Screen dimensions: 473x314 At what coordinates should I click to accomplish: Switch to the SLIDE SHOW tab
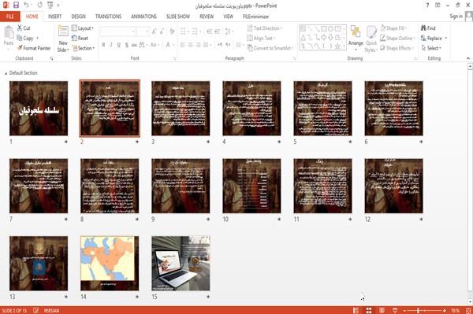pos(178,17)
